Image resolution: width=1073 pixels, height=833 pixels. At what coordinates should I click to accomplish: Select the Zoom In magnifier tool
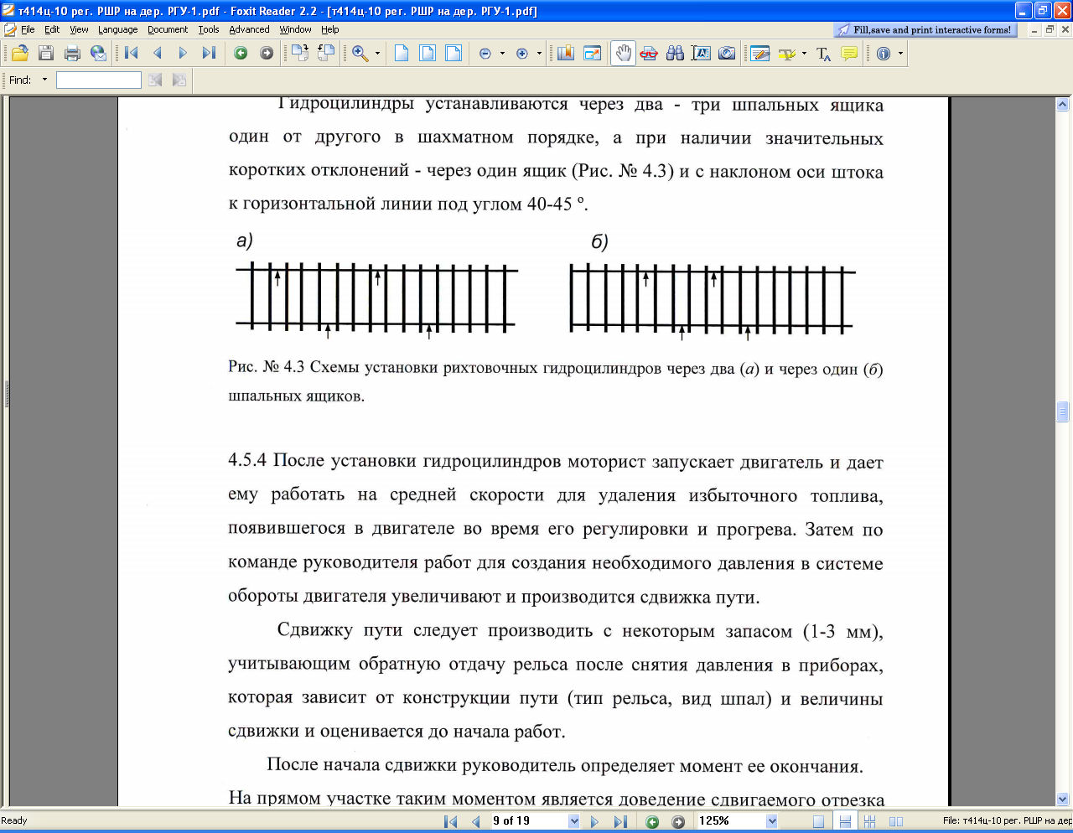click(x=360, y=54)
